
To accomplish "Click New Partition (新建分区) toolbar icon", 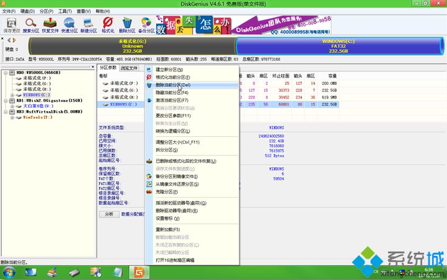I will [89, 25].
